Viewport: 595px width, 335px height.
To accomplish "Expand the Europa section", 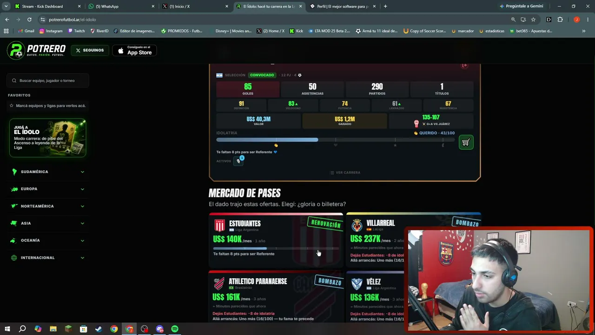I will (48, 189).
